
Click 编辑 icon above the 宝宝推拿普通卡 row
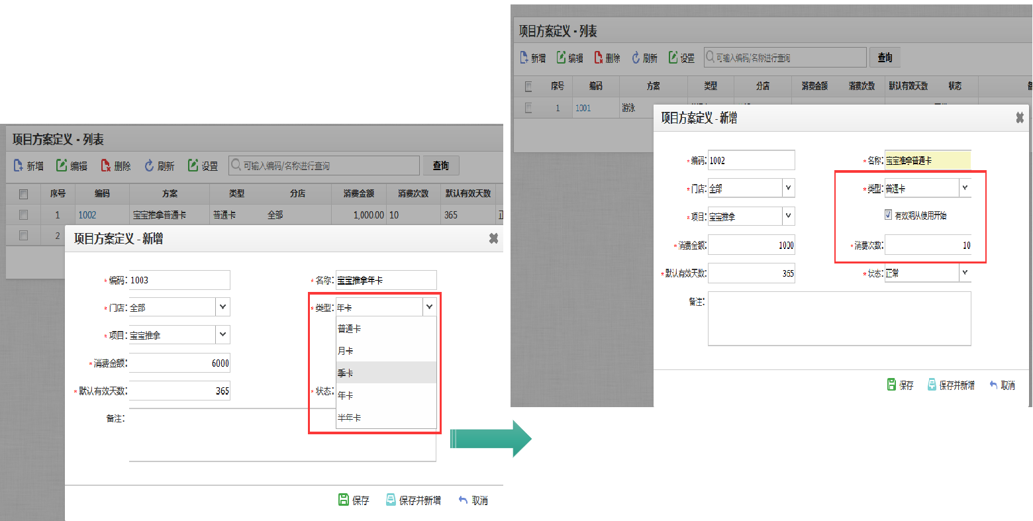click(x=62, y=166)
